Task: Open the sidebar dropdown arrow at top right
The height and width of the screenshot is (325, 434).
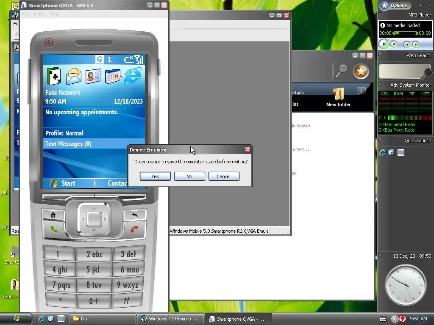Action: (430, 5)
